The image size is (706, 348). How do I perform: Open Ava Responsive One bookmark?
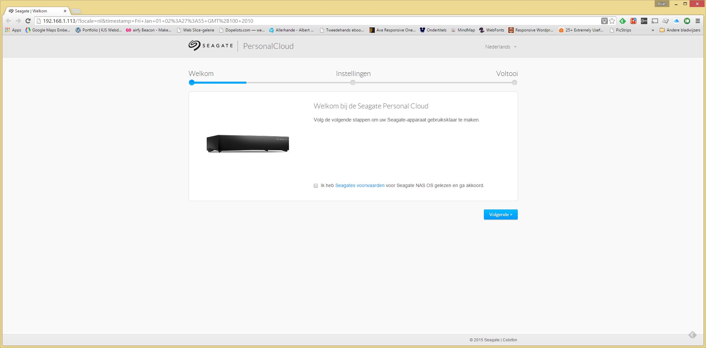point(392,30)
